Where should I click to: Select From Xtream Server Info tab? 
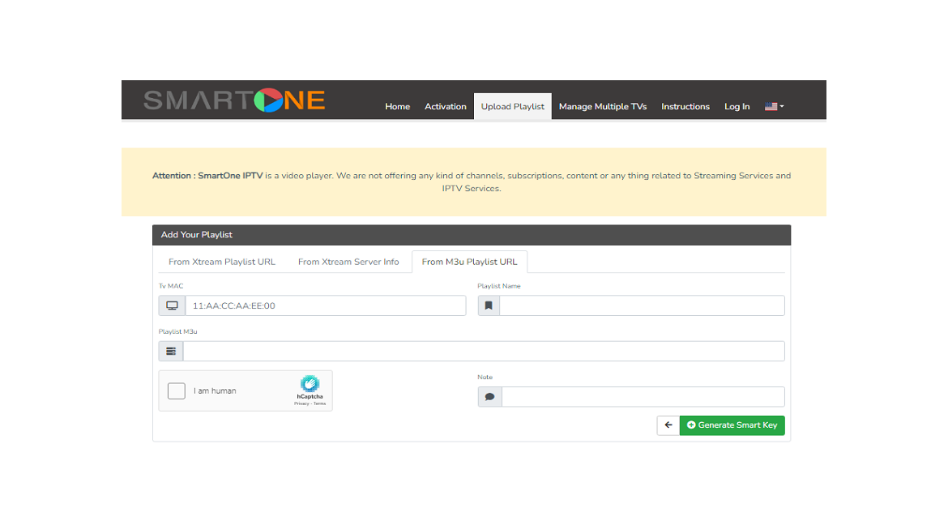click(348, 262)
